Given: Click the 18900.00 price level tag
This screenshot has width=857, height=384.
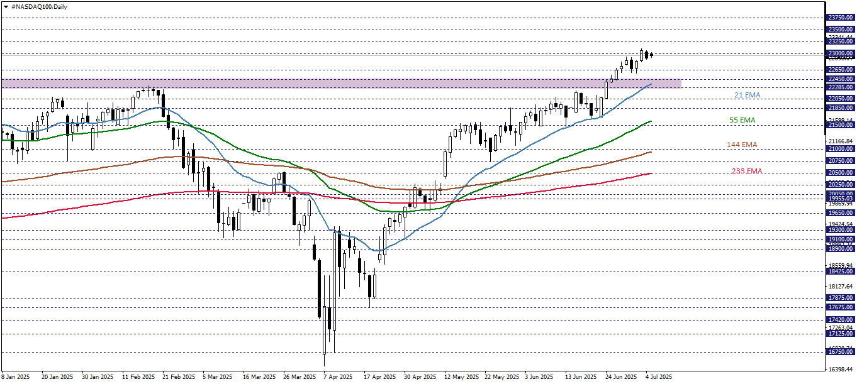Looking at the screenshot, I should pos(841,249).
